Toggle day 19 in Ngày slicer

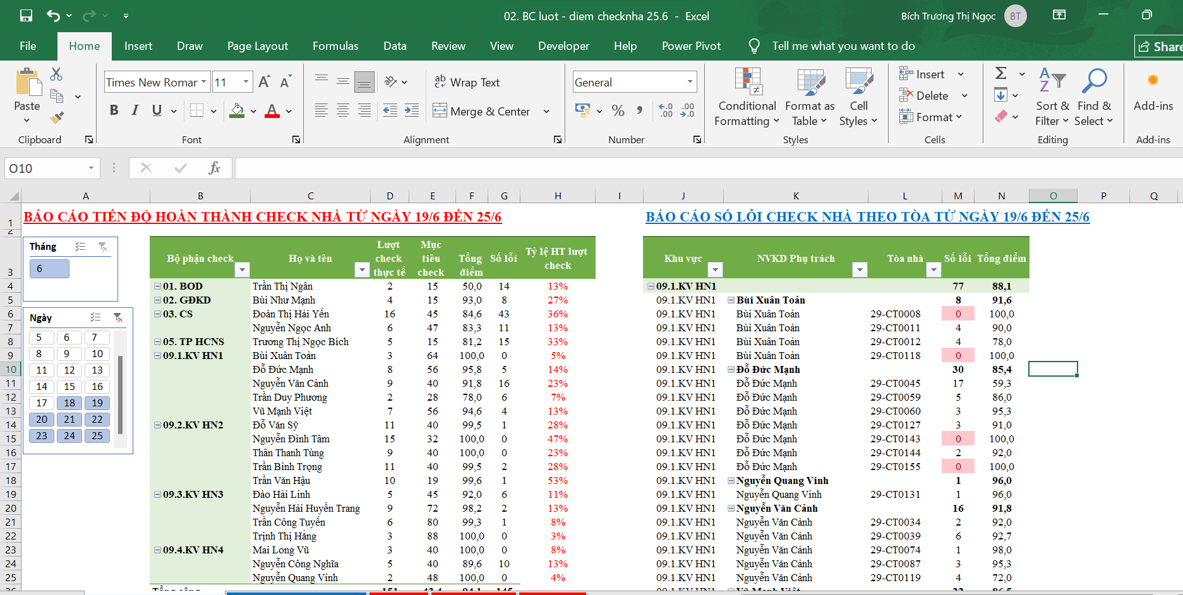click(x=97, y=403)
